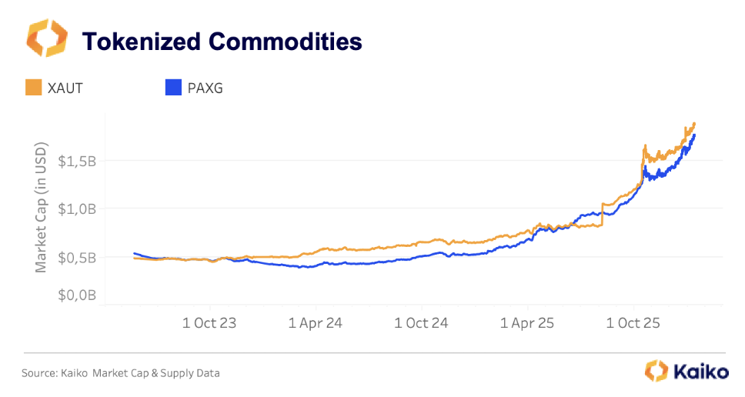Toggle the XAUT series legend label

click(x=64, y=88)
